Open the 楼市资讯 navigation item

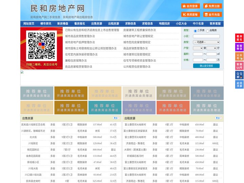46,24
